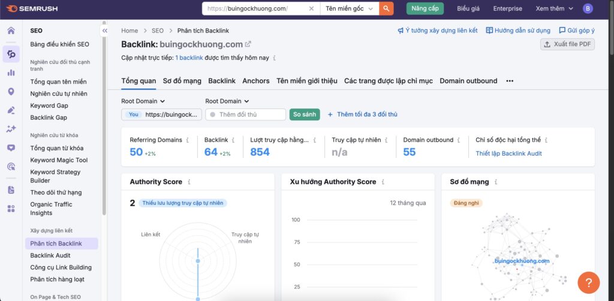614x301 pixels.
Task: Open Backlink Gap in sidebar
Action: tap(49, 118)
